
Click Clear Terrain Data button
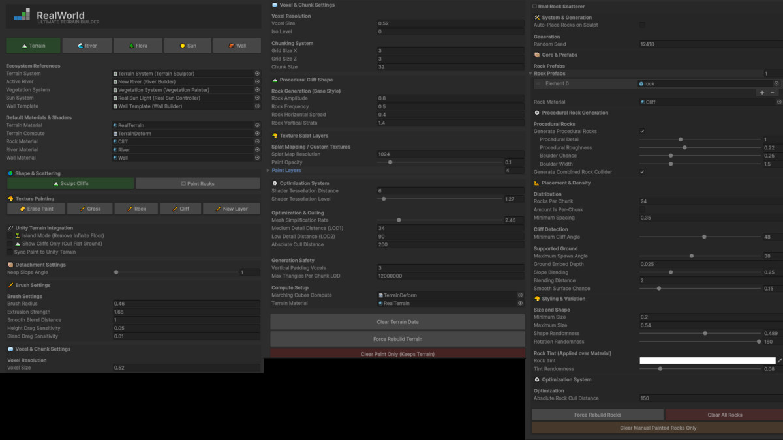(397, 322)
